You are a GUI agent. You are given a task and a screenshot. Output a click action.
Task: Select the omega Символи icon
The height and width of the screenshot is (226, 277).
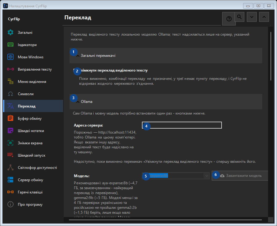click(x=10, y=94)
